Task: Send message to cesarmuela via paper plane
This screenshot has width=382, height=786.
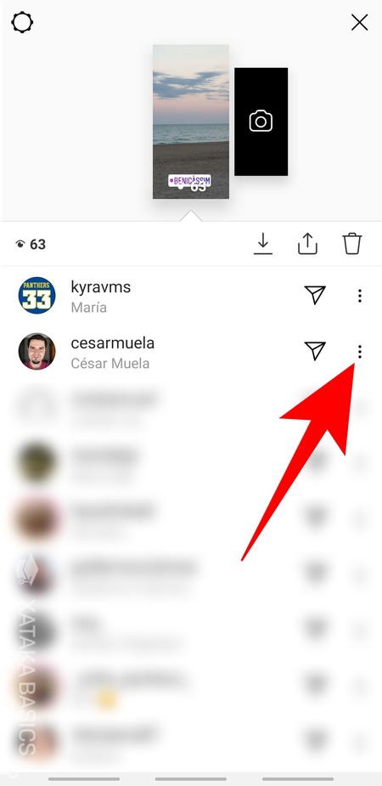Action: (315, 351)
